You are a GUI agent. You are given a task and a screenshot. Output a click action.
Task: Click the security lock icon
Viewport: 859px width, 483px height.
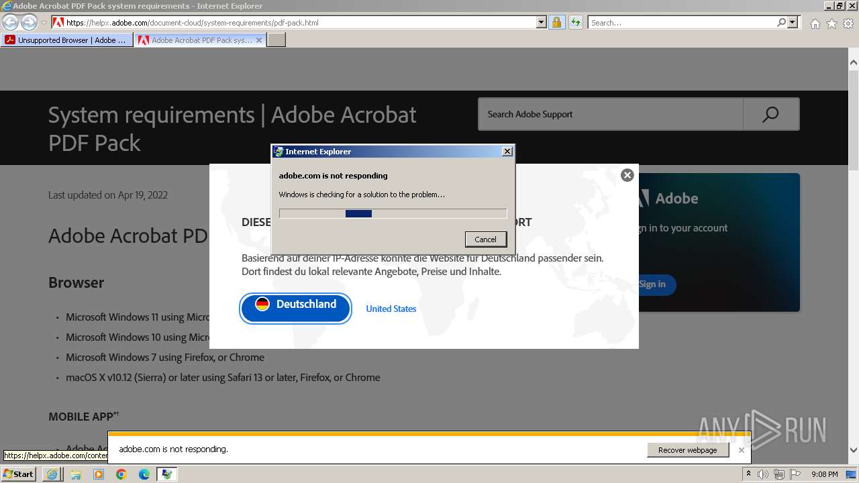click(x=556, y=23)
